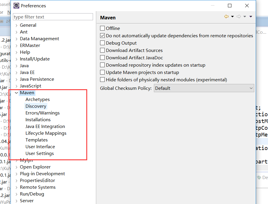Open the forward history dropdown arrow

coord(245,17)
